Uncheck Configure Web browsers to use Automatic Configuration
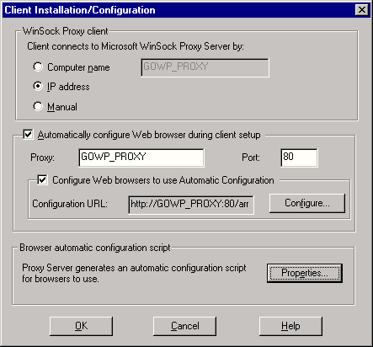The height and width of the screenshot is (347, 373). click(x=42, y=180)
